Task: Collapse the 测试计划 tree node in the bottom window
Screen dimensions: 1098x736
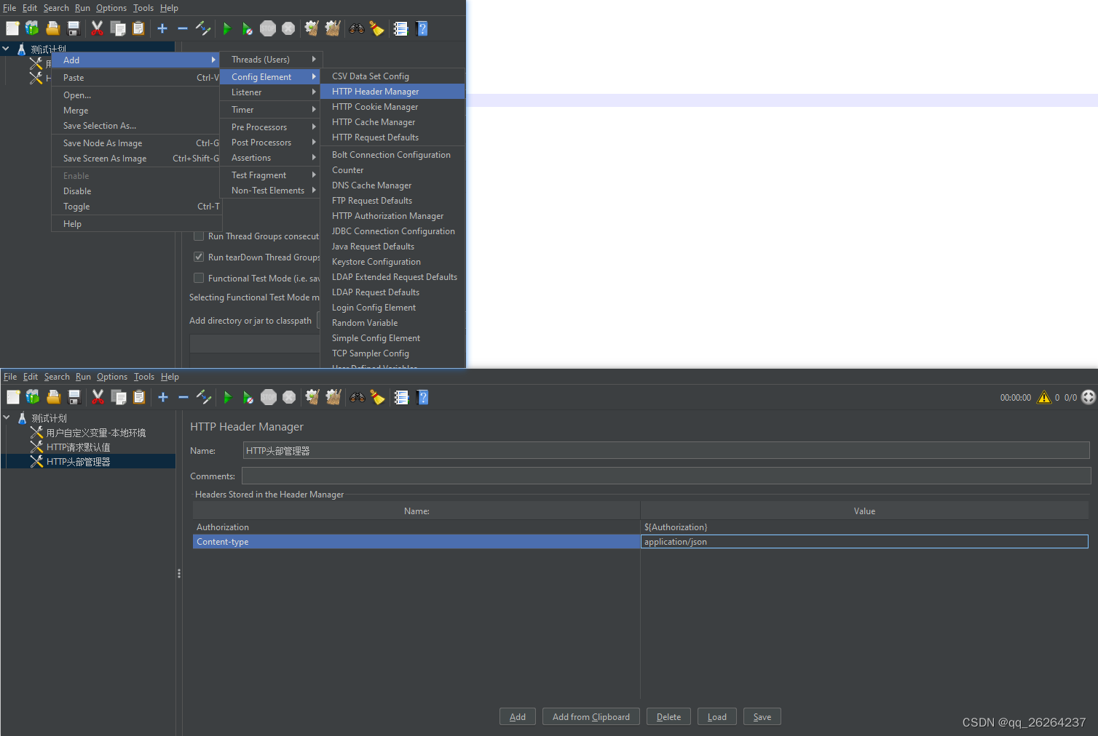Action: point(7,417)
